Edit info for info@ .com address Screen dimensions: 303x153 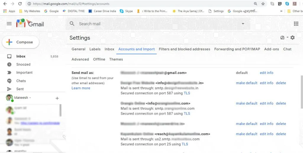[x=267, y=103]
